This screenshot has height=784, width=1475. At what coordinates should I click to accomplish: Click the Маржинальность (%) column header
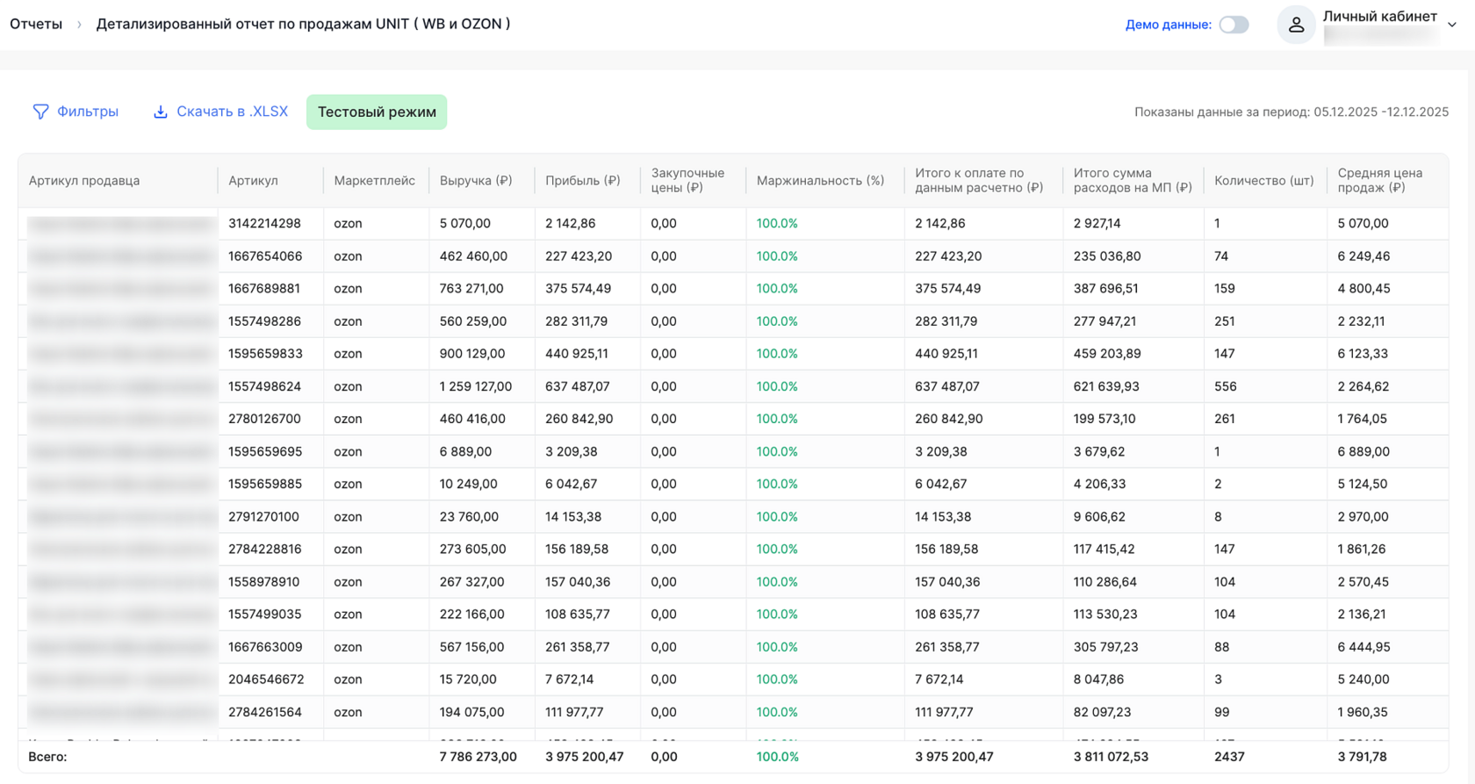click(x=820, y=181)
